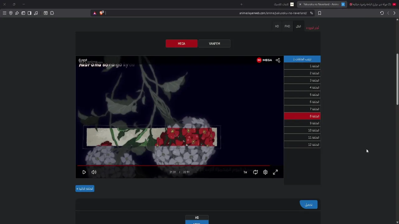This screenshot has height=224, width=399.
Task: Toggle the video loop icon
Action: (255, 172)
